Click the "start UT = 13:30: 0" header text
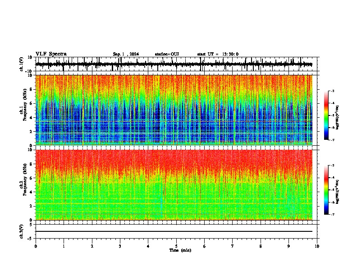The image size is (357, 276). 218,54
